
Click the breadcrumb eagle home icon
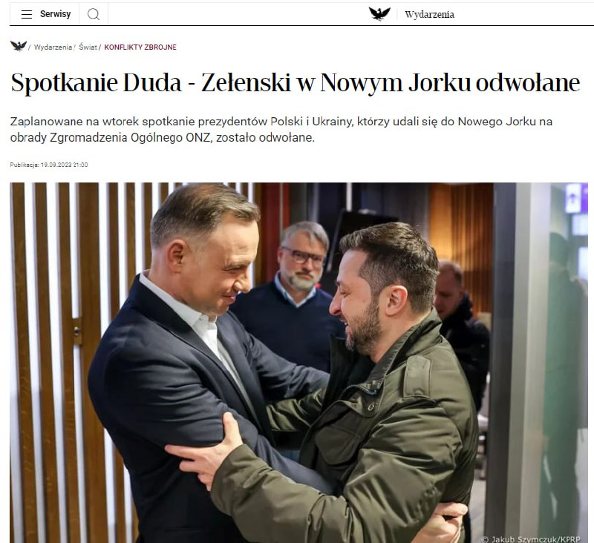point(18,47)
